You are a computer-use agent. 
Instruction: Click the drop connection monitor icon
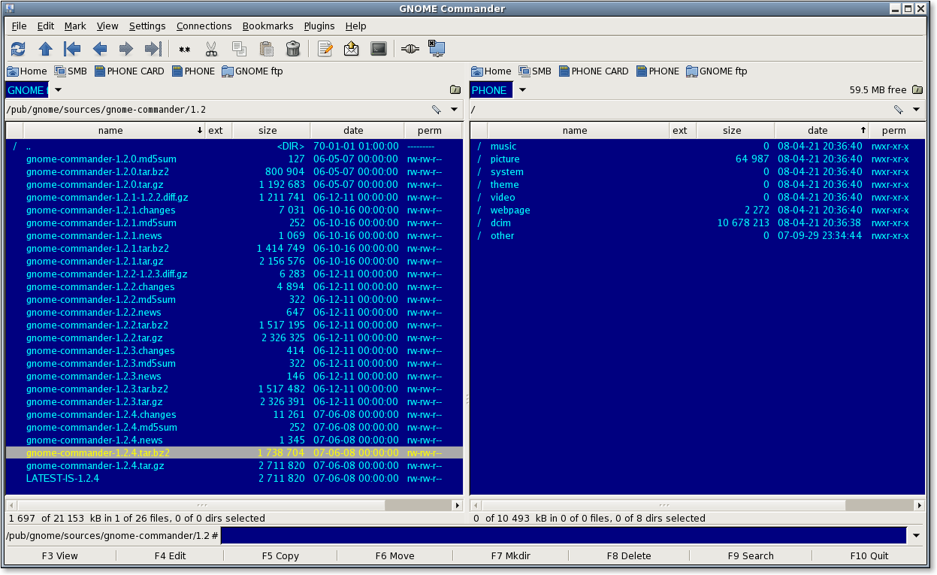point(437,48)
